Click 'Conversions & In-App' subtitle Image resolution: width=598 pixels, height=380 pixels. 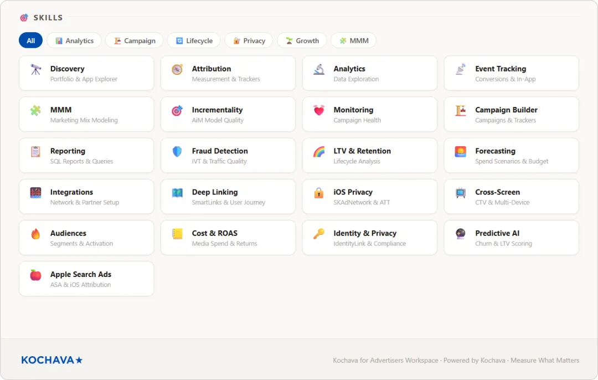pyautogui.click(x=506, y=79)
